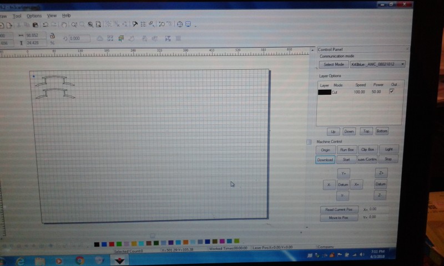Toggle the Output checkbox for Cut layer

[x=392, y=91]
